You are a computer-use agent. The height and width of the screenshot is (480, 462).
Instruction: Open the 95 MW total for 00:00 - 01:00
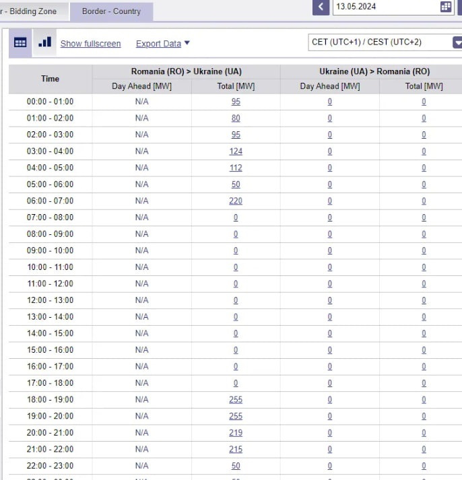(236, 102)
